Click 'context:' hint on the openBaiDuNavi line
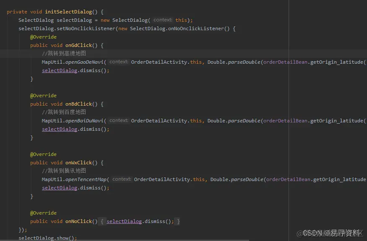This screenshot has height=241, width=367. pos(119,121)
